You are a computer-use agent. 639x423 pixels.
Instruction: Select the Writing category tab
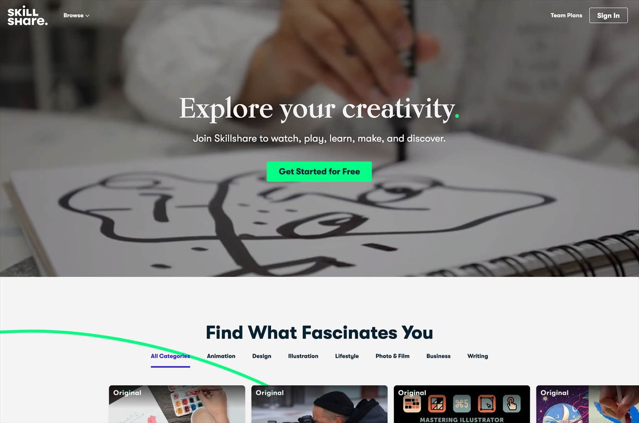coord(478,356)
